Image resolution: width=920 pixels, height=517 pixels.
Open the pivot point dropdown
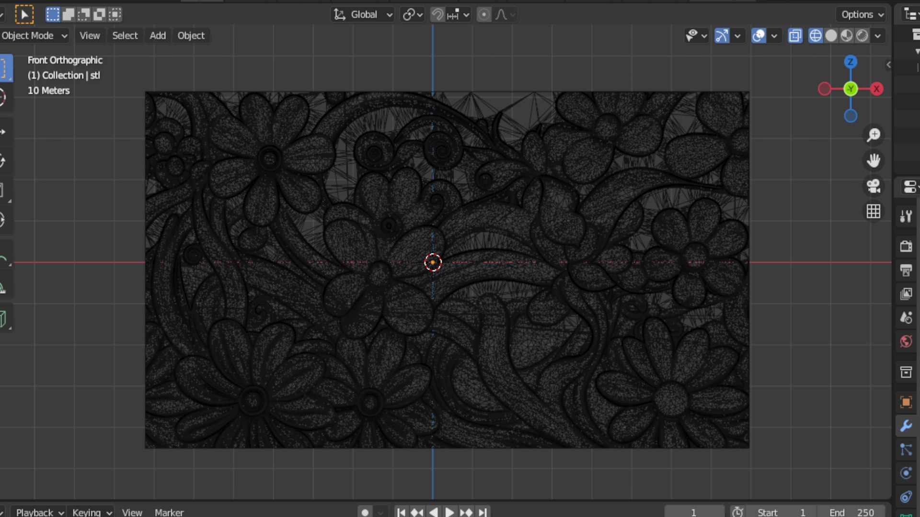tap(413, 15)
